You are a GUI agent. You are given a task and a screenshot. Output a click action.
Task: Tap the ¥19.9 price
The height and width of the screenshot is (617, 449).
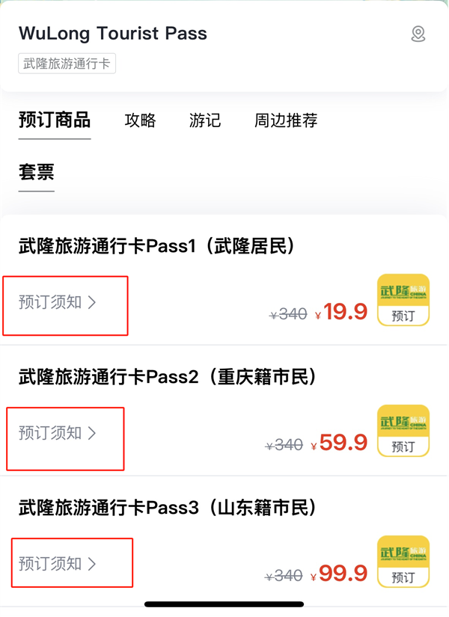(x=342, y=312)
